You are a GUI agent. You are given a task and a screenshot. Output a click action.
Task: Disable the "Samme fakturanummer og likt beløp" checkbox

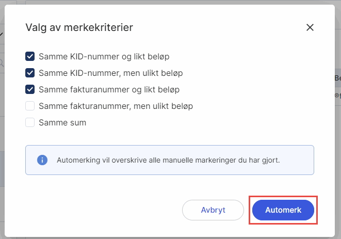click(x=30, y=89)
